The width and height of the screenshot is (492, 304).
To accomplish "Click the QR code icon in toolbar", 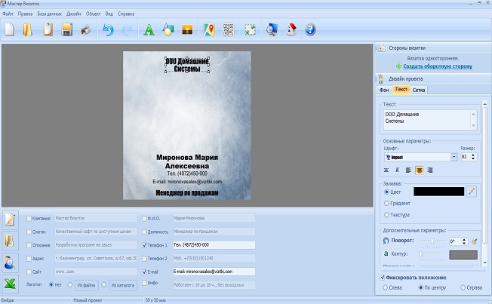I will coord(228,30).
